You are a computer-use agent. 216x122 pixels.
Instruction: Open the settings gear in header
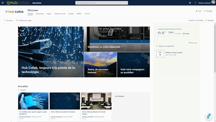[x=190, y=3]
